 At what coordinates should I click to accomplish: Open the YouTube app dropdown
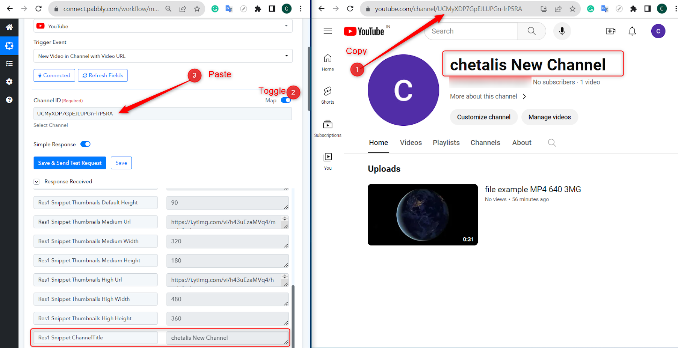pos(163,26)
